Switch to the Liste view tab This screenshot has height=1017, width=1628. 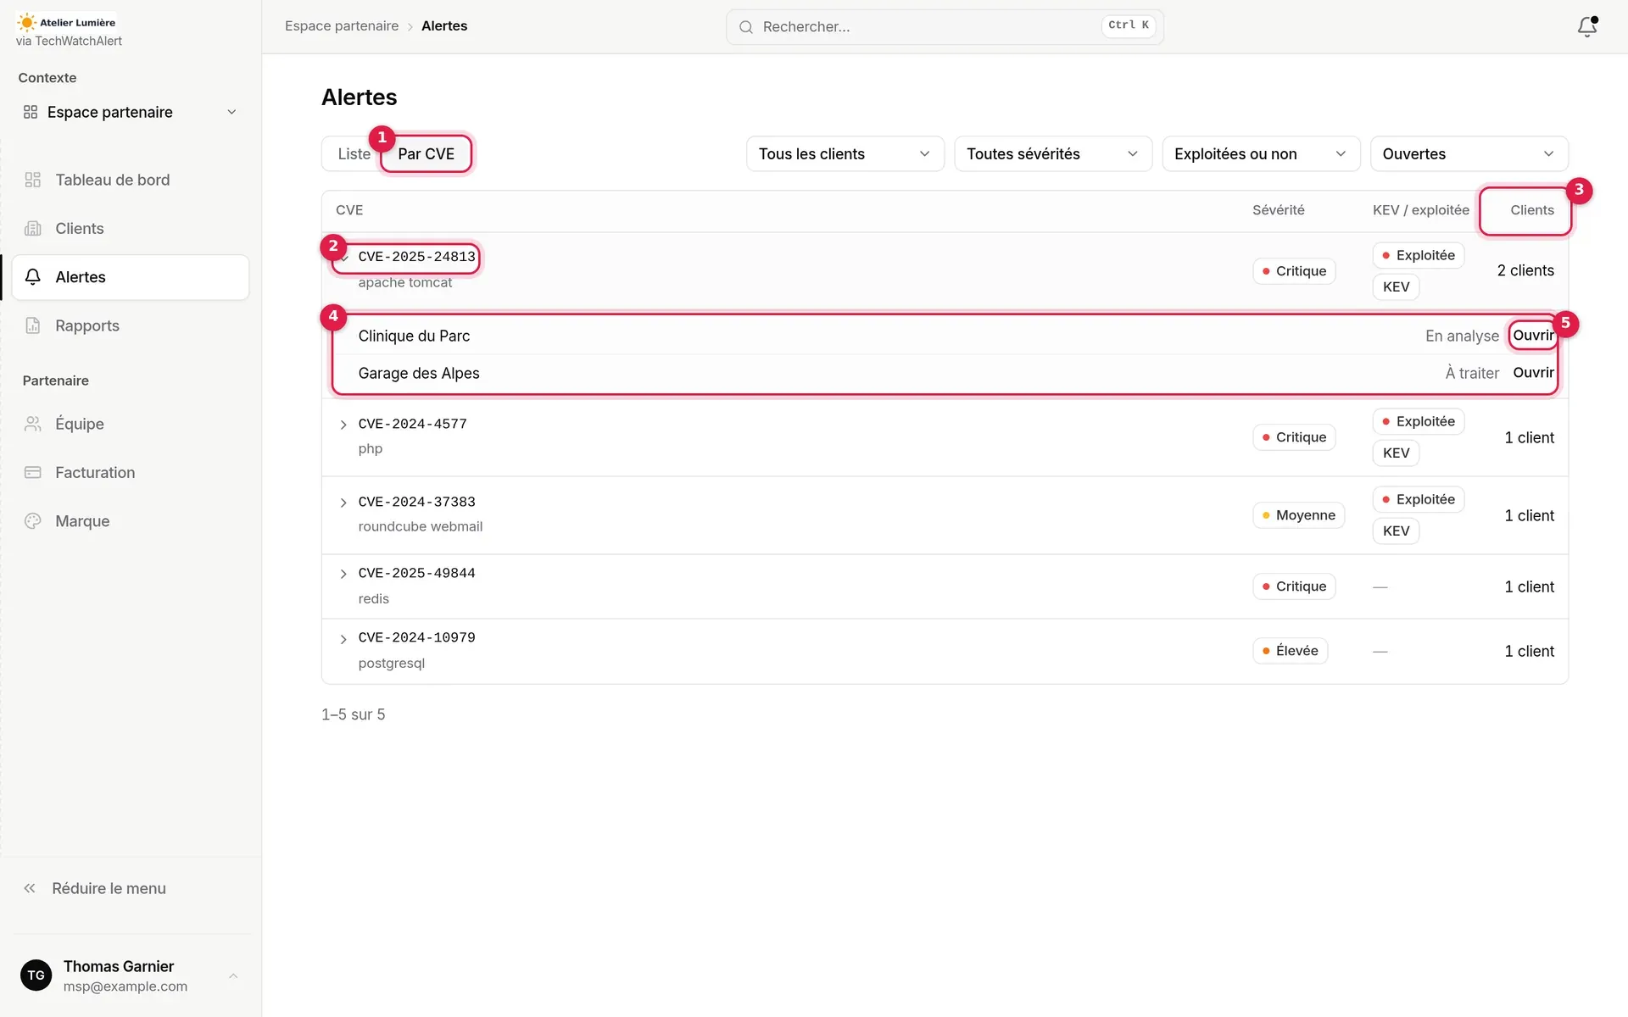click(354, 153)
